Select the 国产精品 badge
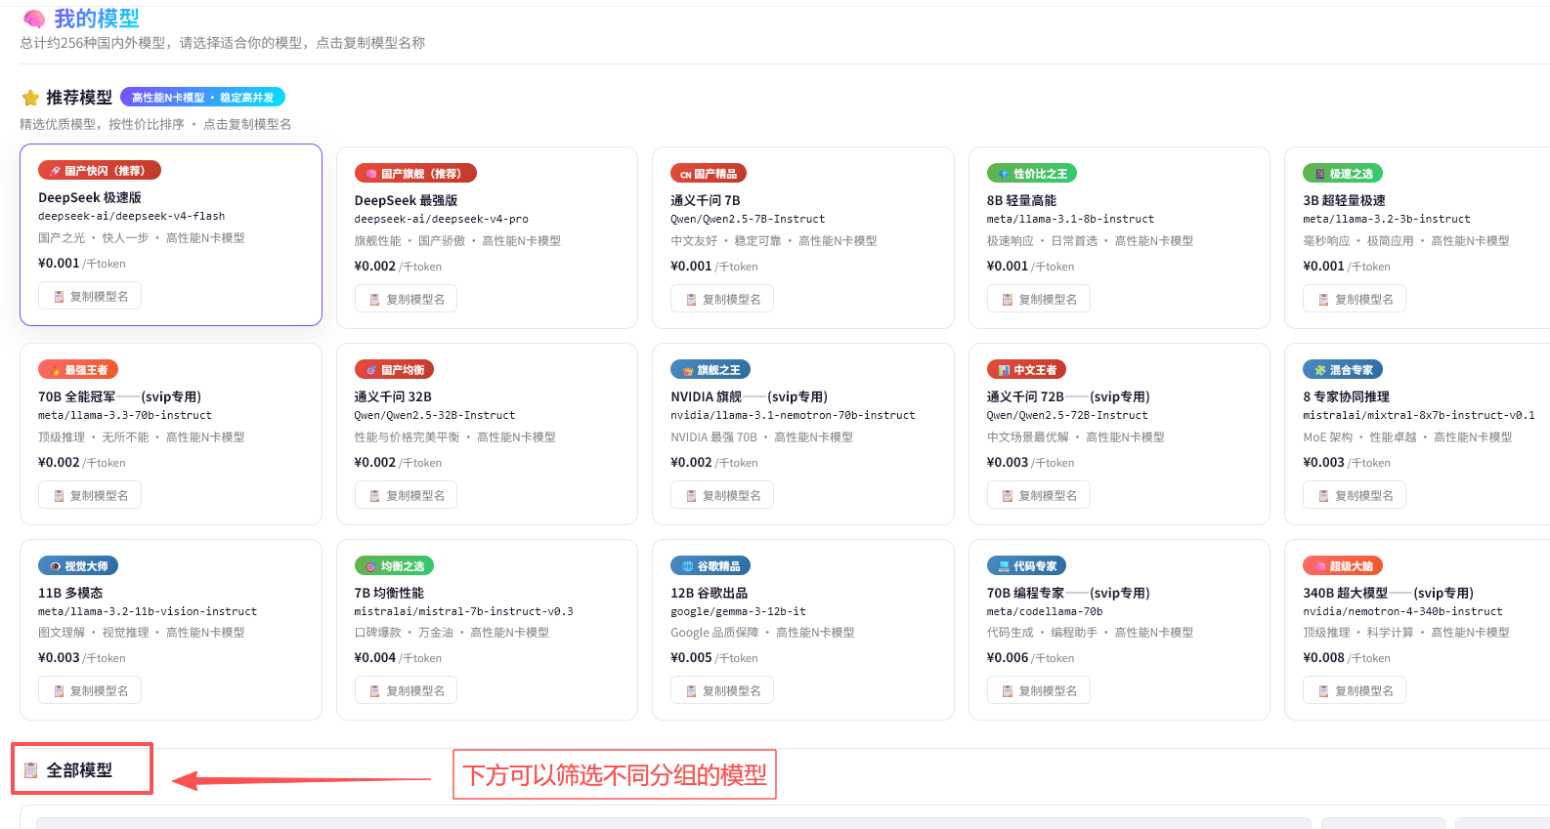Image resolution: width=1550 pixels, height=829 pixels. pyautogui.click(x=709, y=174)
